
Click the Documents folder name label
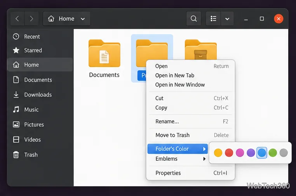point(104,75)
